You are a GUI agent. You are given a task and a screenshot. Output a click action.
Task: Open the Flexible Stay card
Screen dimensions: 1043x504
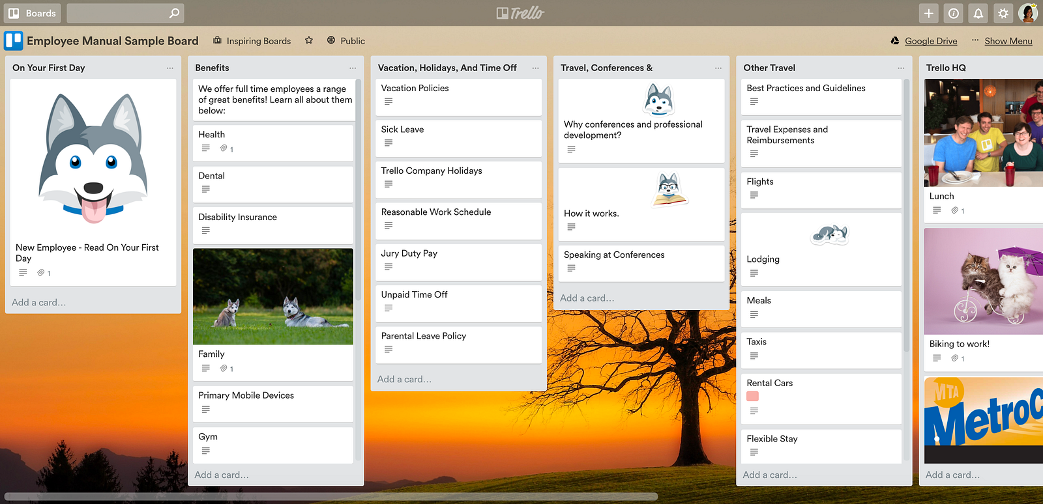(x=821, y=447)
